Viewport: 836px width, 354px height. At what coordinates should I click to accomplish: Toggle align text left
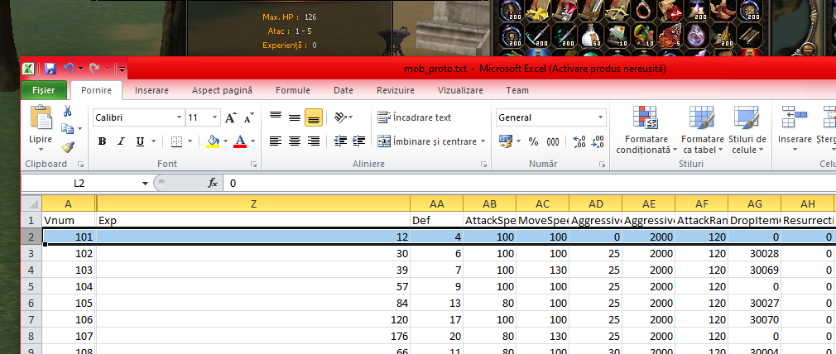[275, 141]
